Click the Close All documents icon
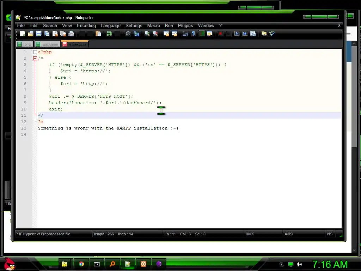Viewport: 361px width, 271px height. click(x=63, y=34)
